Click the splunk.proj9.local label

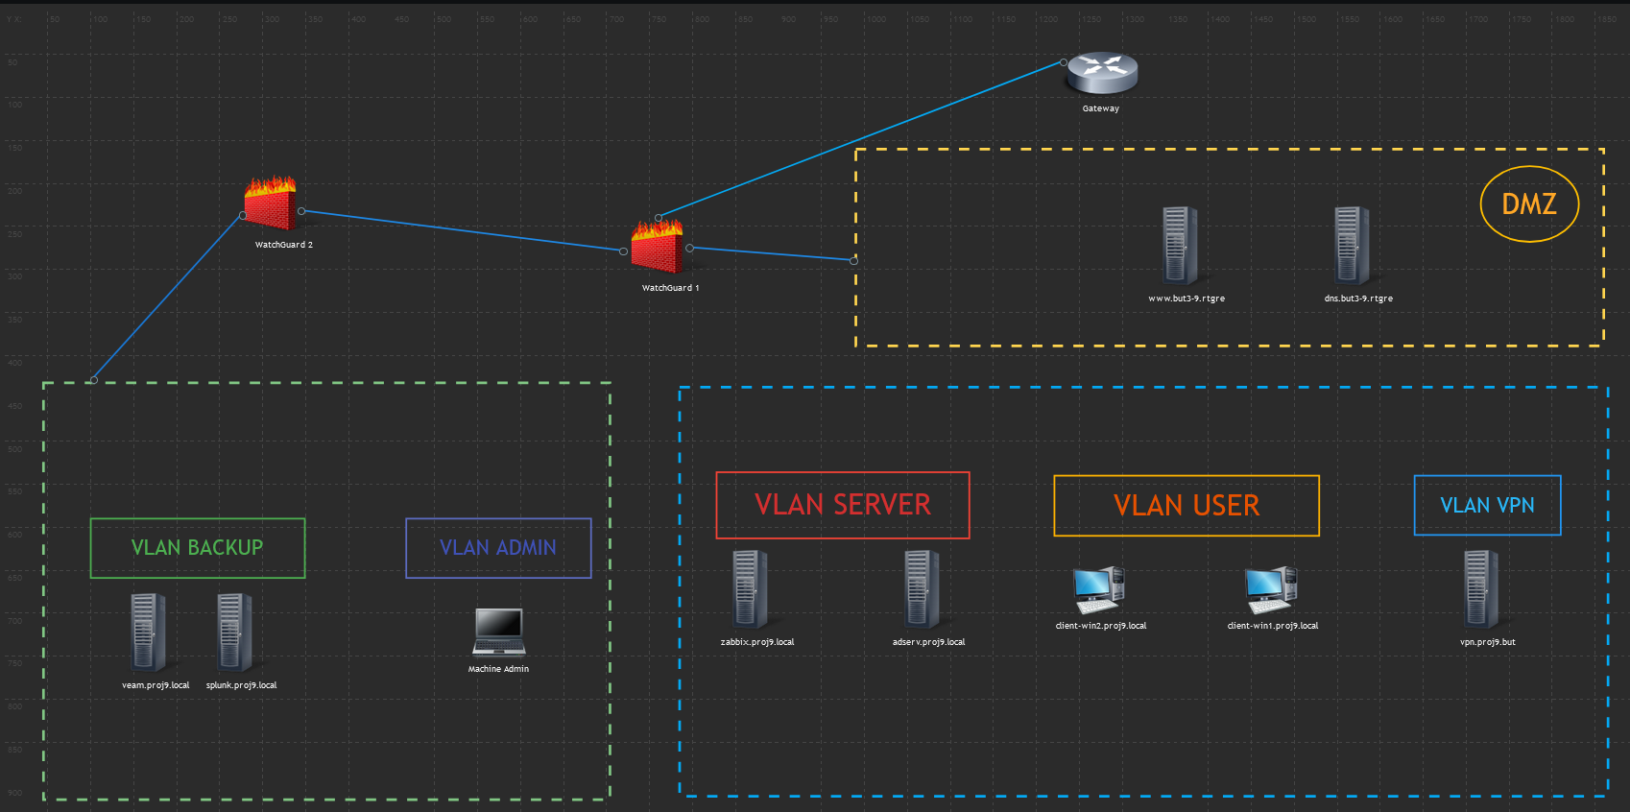click(242, 685)
